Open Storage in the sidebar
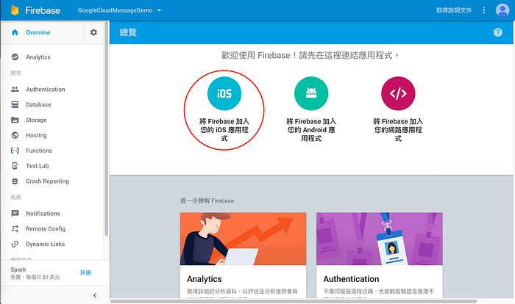The width and height of the screenshot is (515, 304). pyautogui.click(x=36, y=120)
